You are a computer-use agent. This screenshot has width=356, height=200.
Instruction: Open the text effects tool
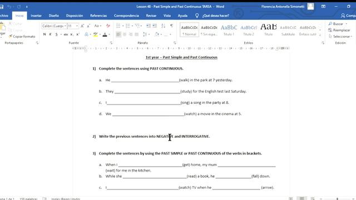[86, 34]
